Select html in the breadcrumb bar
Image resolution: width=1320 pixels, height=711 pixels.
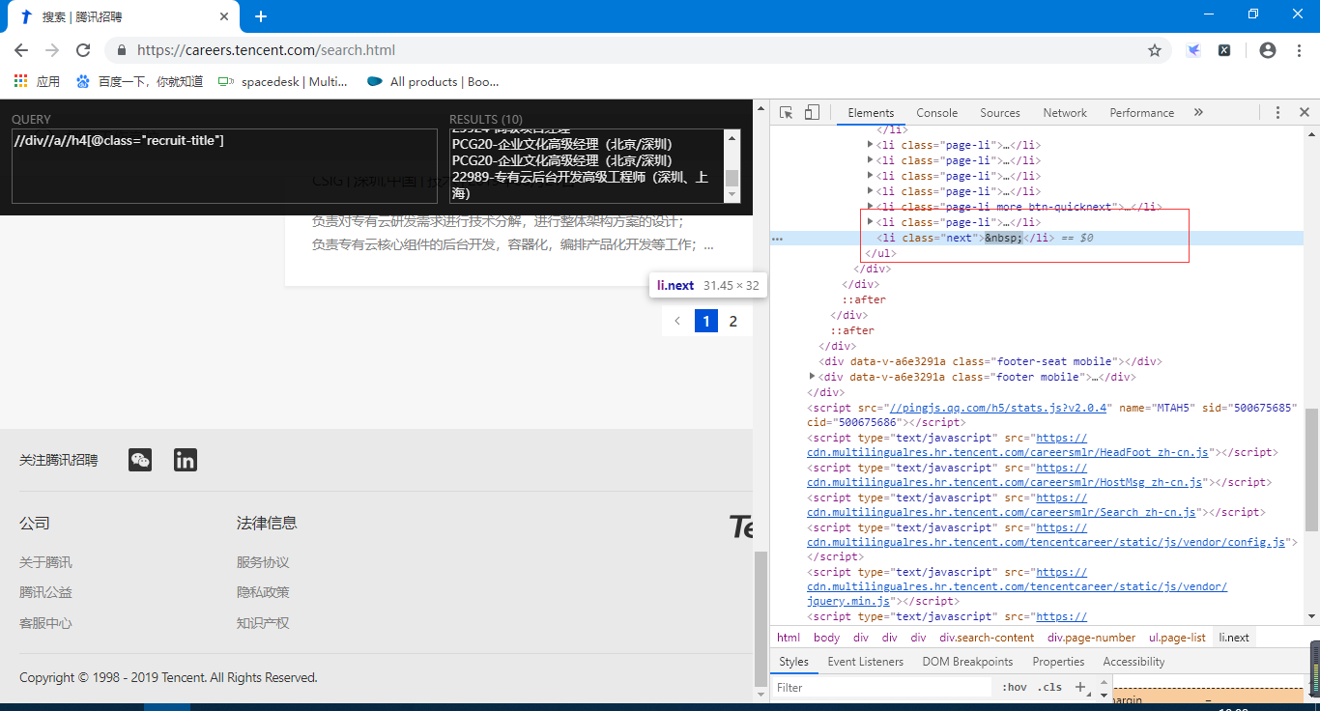point(789,638)
